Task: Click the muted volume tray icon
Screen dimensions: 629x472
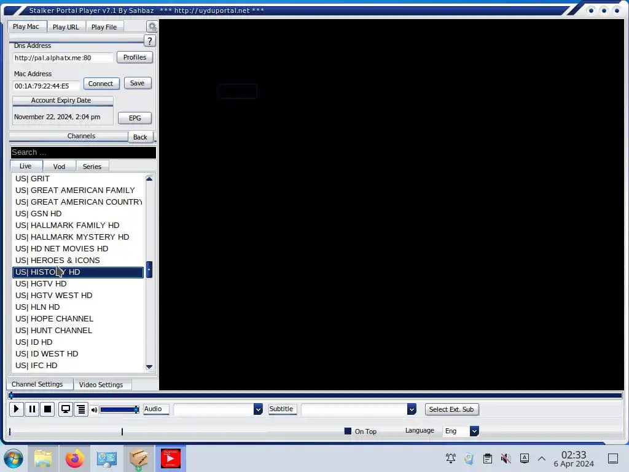Action: [x=506, y=458]
